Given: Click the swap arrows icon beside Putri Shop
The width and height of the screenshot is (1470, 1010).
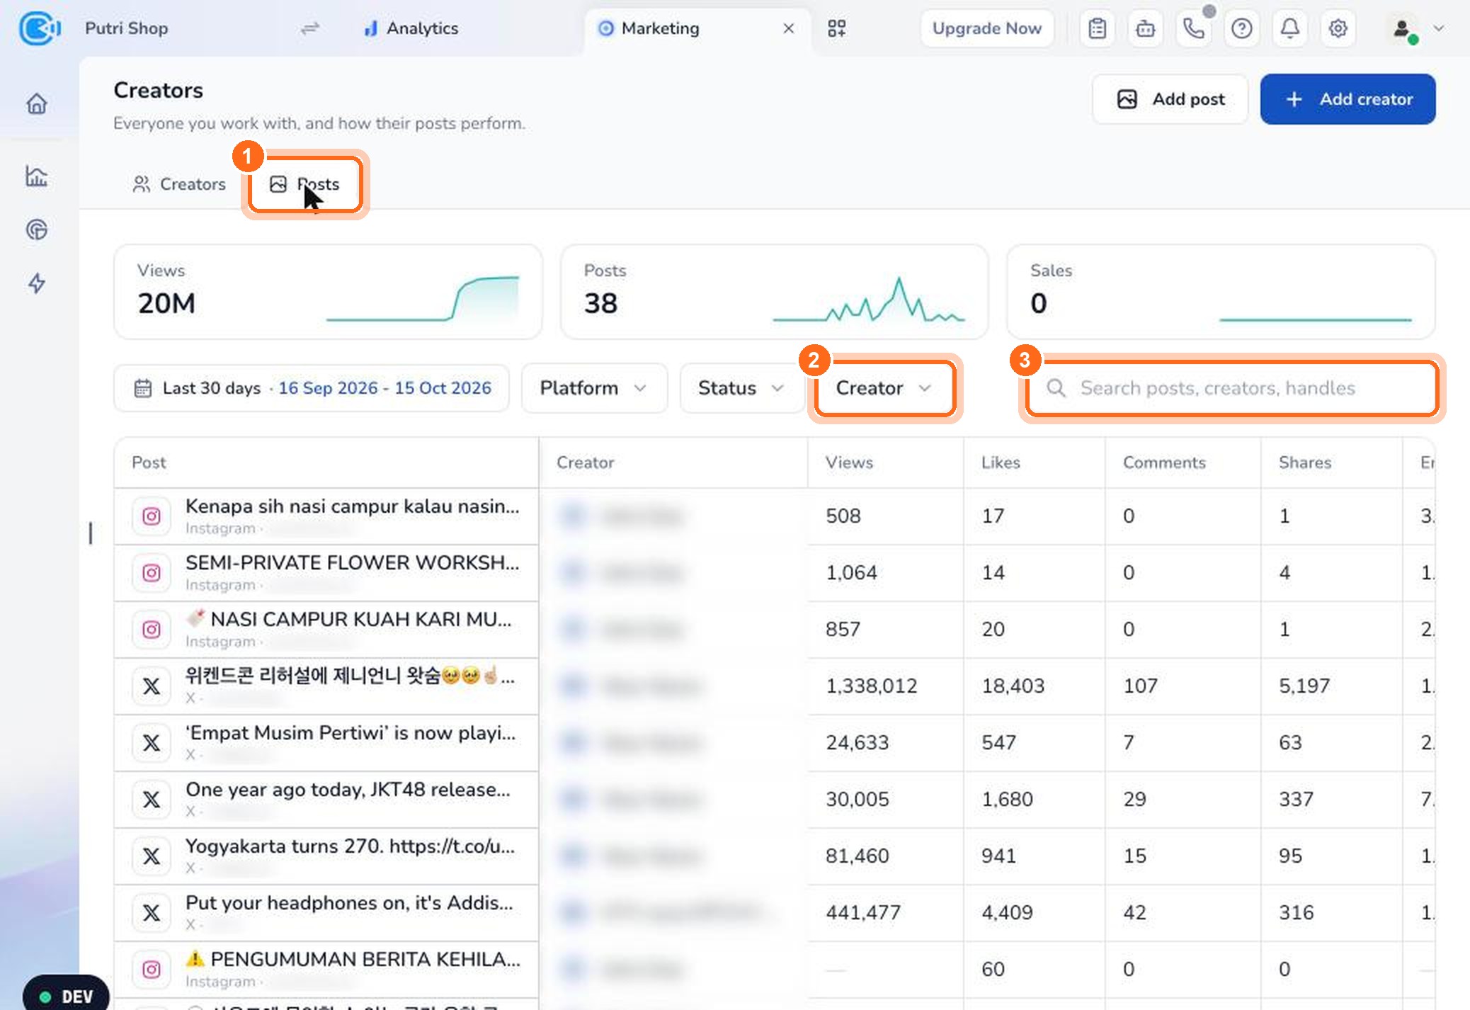Looking at the screenshot, I should [309, 28].
